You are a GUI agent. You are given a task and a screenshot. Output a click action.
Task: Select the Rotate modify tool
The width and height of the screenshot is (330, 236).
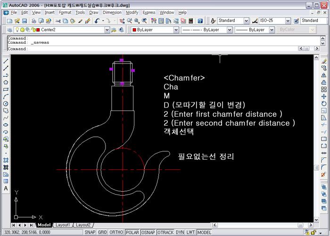pos(324,103)
